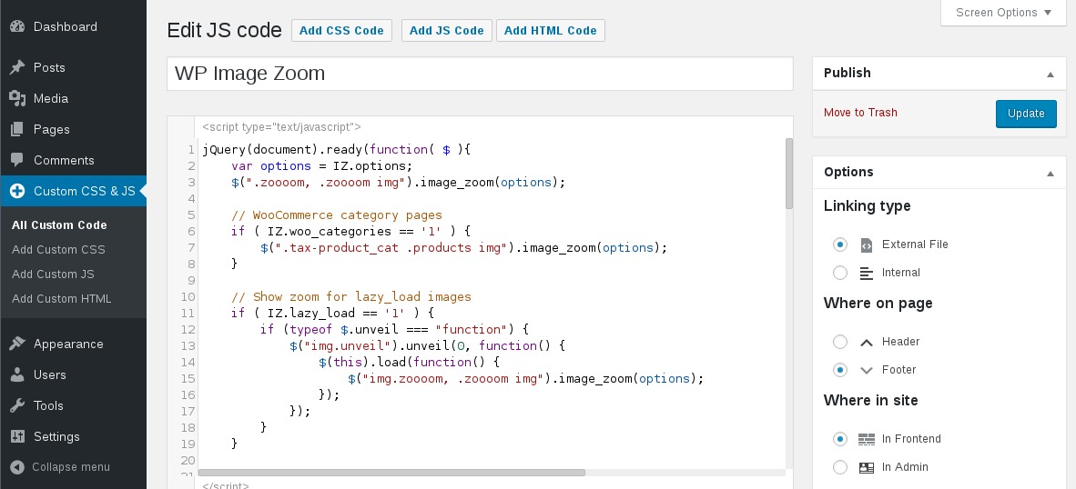Click the Pages icon in sidebar
The width and height of the screenshot is (1076, 489).
pyautogui.click(x=17, y=129)
